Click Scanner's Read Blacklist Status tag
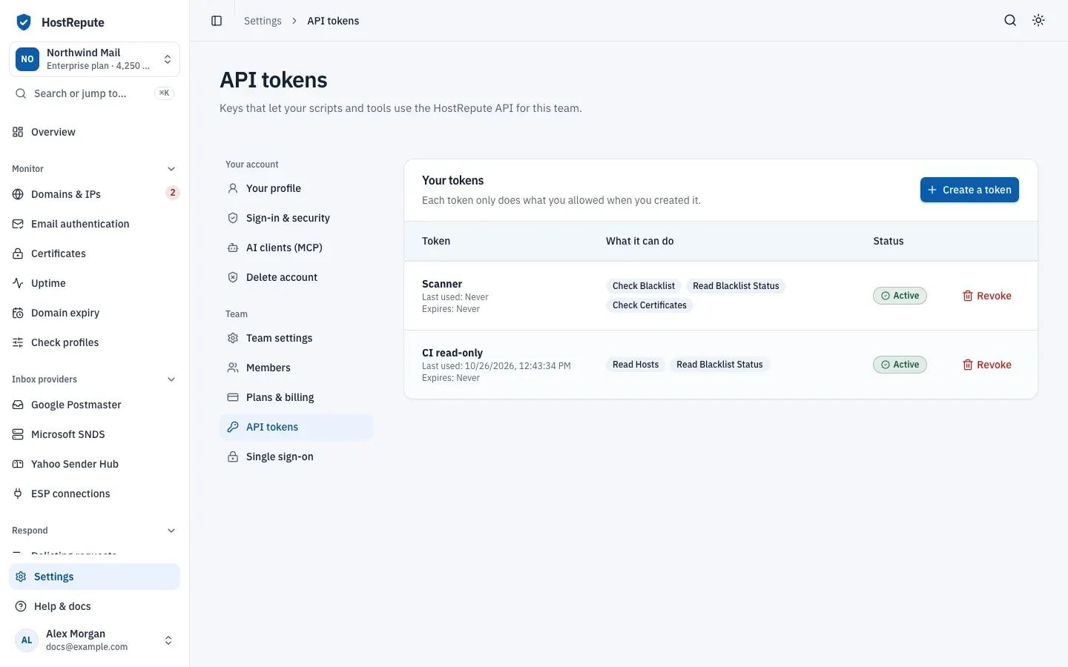Viewport: 1068px width, 667px height. [736, 286]
